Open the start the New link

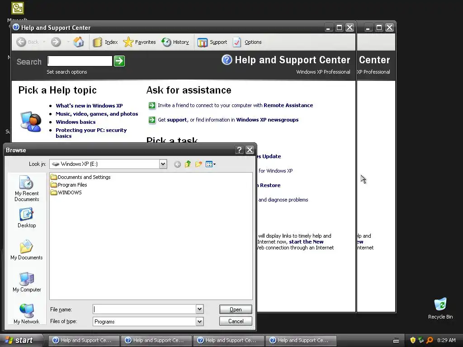coord(306,242)
